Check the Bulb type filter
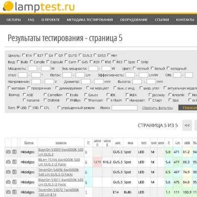Viewport: 197px width, 197px height. click(18, 62)
